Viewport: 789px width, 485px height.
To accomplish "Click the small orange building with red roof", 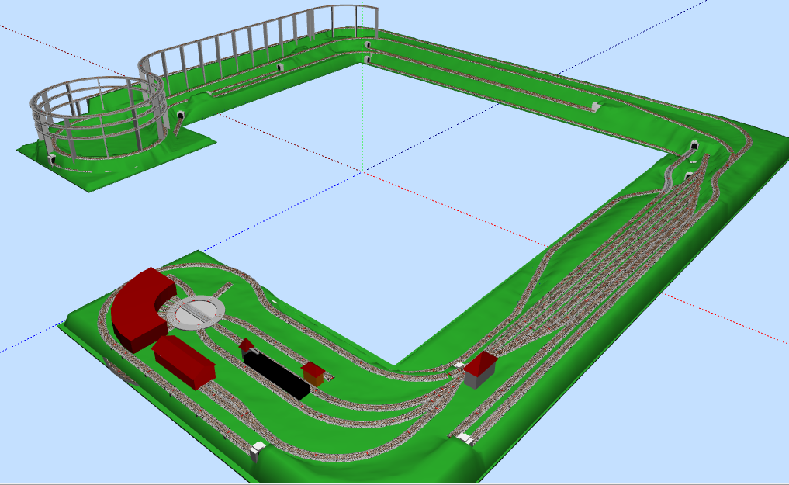I will click(x=313, y=373).
